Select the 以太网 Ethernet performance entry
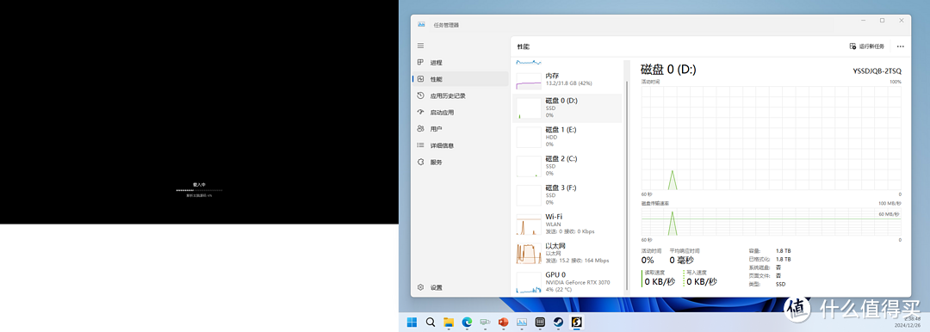The height and width of the screenshot is (332, 930). (567, 253)
